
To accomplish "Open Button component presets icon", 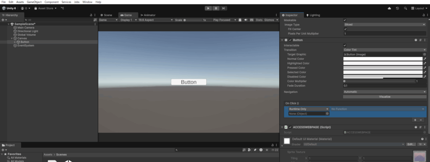I will click(x=420, y=40).
